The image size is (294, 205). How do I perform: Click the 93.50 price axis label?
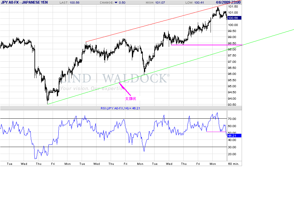click(232, 105)
